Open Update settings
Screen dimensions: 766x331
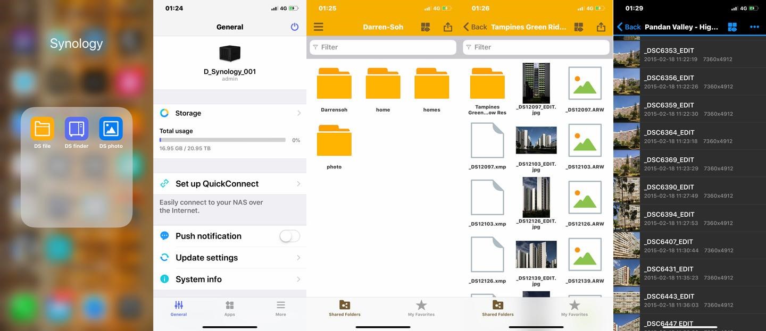230,258
